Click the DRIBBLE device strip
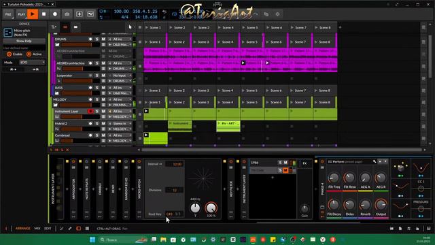This screenshot has width=435, height=245. coord(100,189)
